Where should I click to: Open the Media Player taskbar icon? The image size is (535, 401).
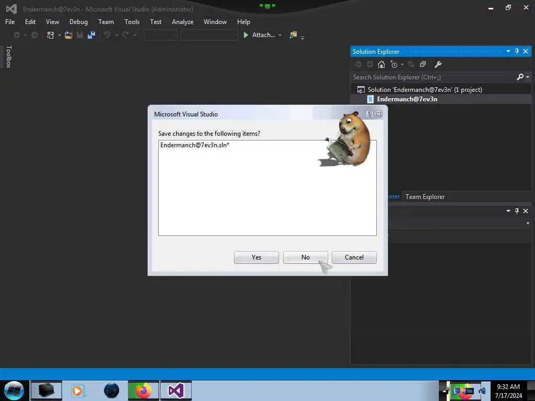[77, 391]
